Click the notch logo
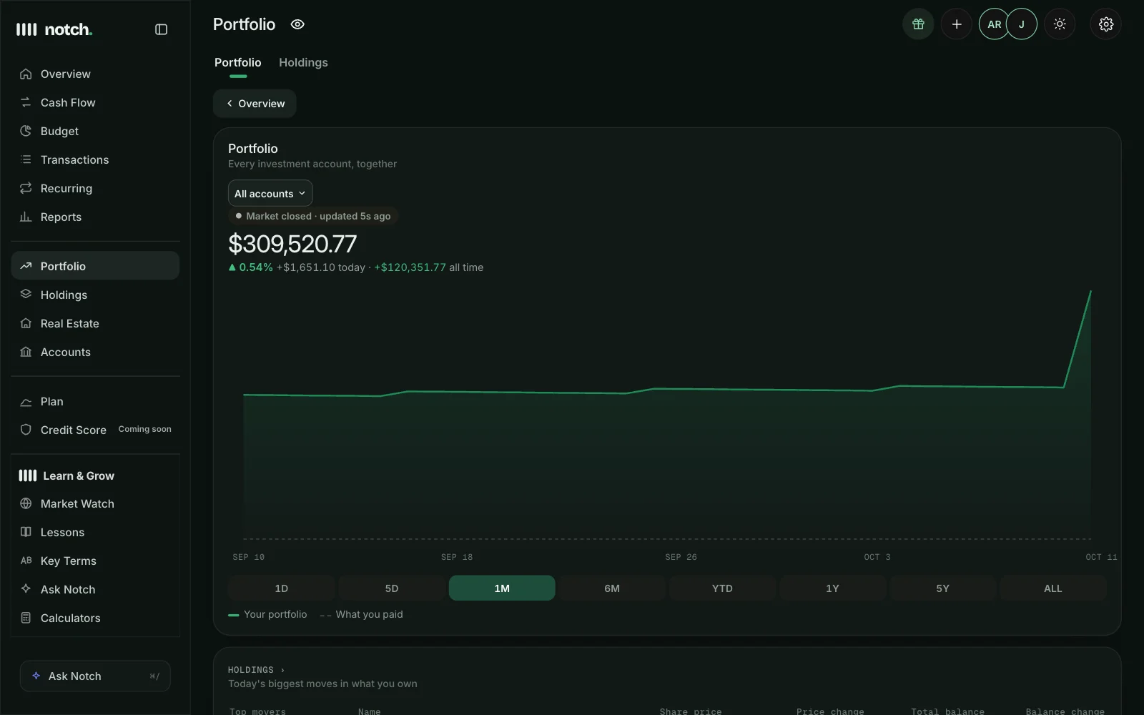 click(54, 29)
